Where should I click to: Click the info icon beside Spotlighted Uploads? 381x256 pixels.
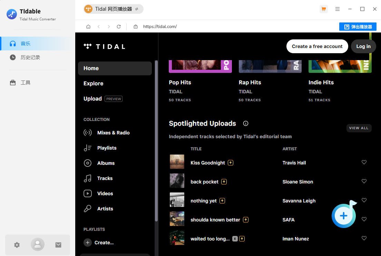(246, 123)
